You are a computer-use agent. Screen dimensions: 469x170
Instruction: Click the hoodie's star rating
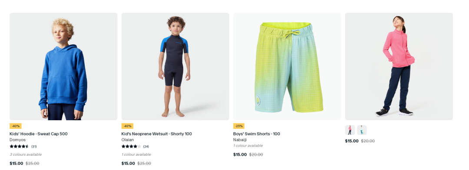click(20, 147)
